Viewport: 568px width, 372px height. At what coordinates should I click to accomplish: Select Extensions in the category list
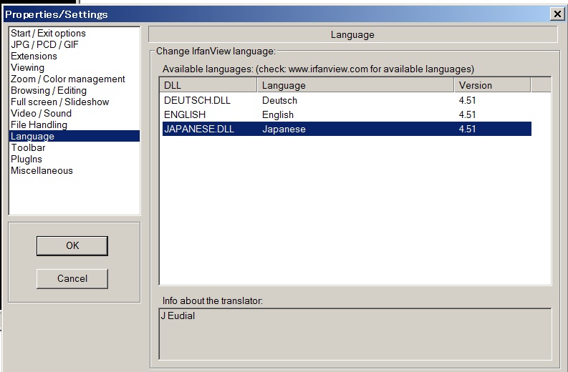[34, 57]
